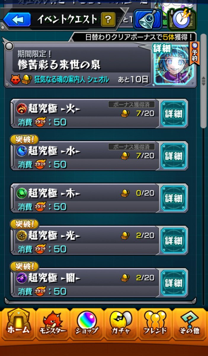Open 詳細 for 超究極 -闇- quest
The height and width of the screenshot is (356, 208).
click(173, 283)
